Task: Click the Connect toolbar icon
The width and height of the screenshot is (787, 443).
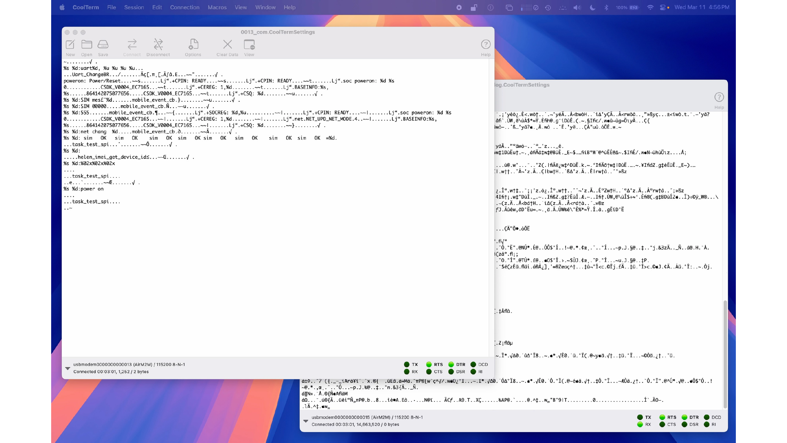Action: click(x=132, y=48)
